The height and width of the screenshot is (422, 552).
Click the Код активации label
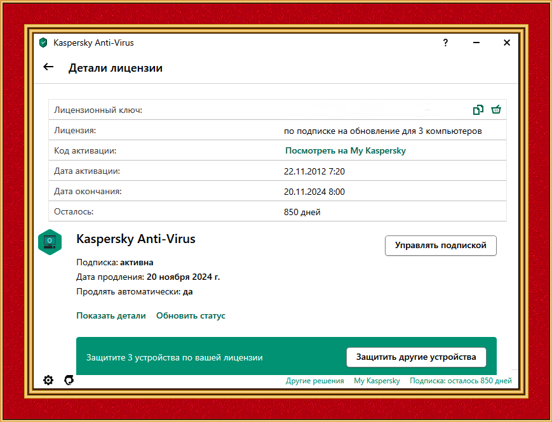(85, 150)
